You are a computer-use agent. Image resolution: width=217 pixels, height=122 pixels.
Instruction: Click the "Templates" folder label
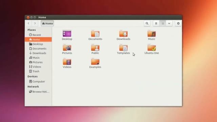(x=123, y=53)
